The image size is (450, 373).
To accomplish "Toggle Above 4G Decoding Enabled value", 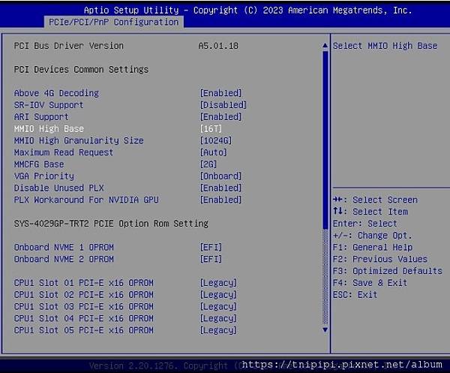I will click(x=220, y=93).
